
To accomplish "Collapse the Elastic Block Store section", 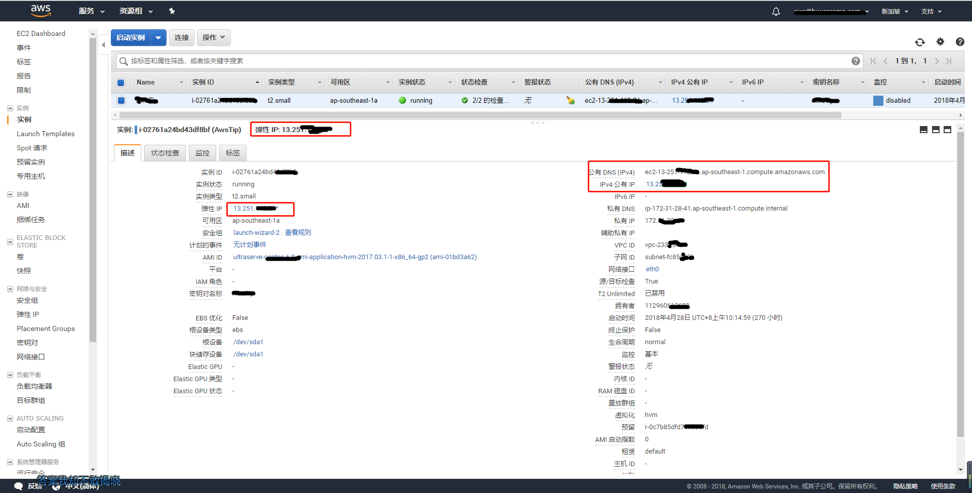I will (x=10, y=241).
